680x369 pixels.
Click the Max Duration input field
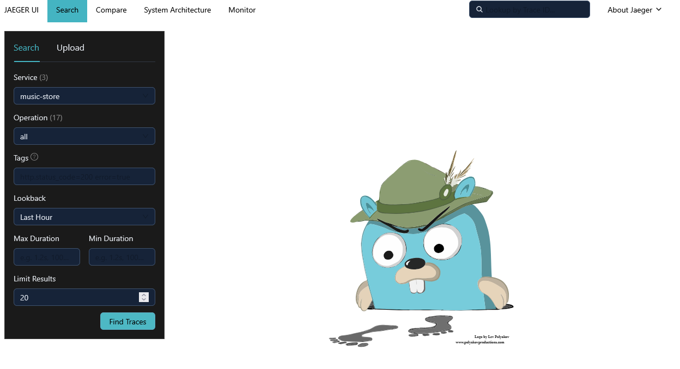click(x=47, y=257)
